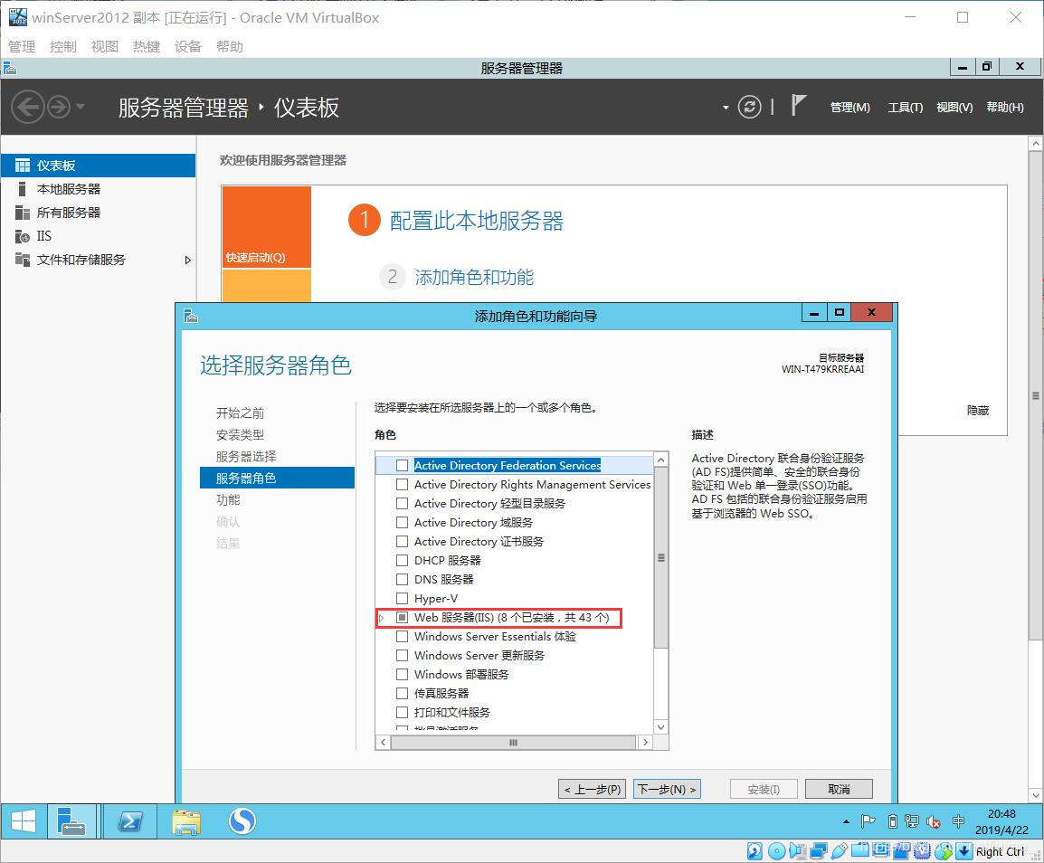Open the 管理(M) menu
1044x863 pixels.
pos(849,108)
